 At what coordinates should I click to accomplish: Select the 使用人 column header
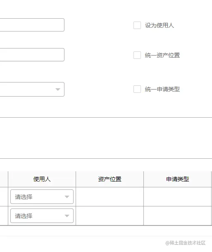[x=42, y=179]
